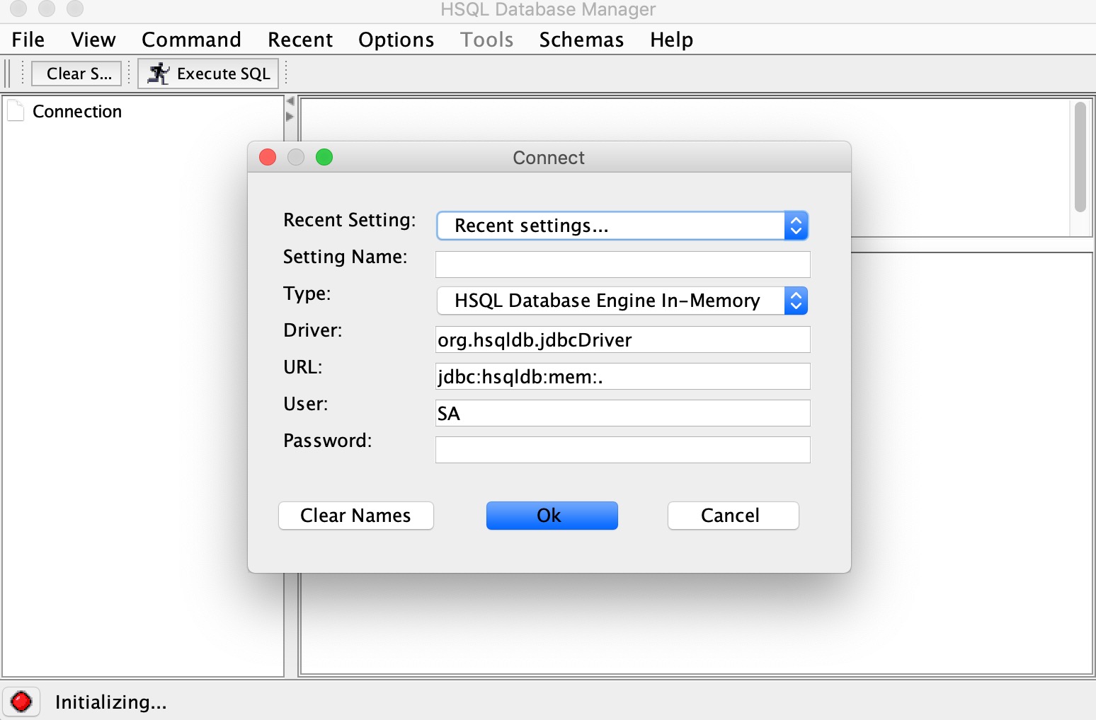
Task: Click the SQL editor vertical scrollbar
Action: [x=1080, y=157]
